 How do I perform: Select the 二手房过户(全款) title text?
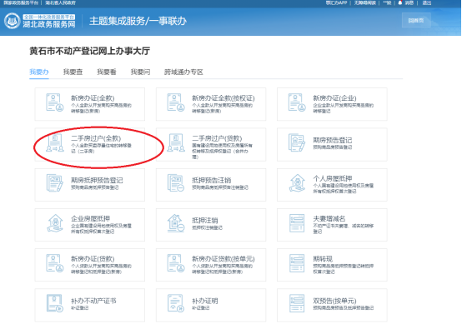96,138
